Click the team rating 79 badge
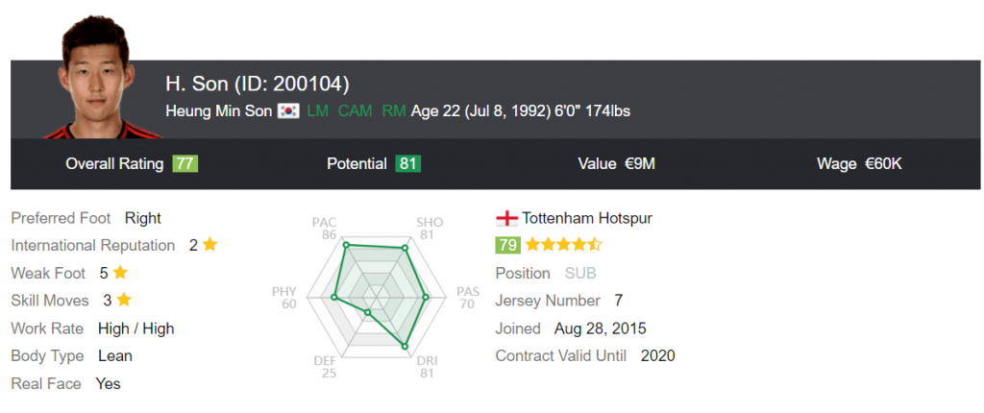 coord(507,245)
